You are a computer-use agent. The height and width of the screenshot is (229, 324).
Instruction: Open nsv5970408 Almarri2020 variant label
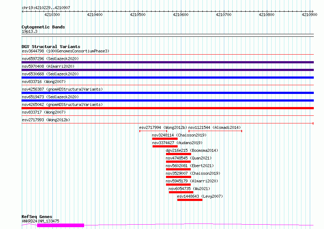48,66
